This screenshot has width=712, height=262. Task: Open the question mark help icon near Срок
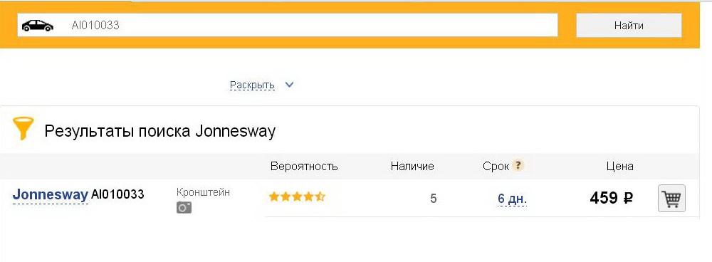pos(518,165)
